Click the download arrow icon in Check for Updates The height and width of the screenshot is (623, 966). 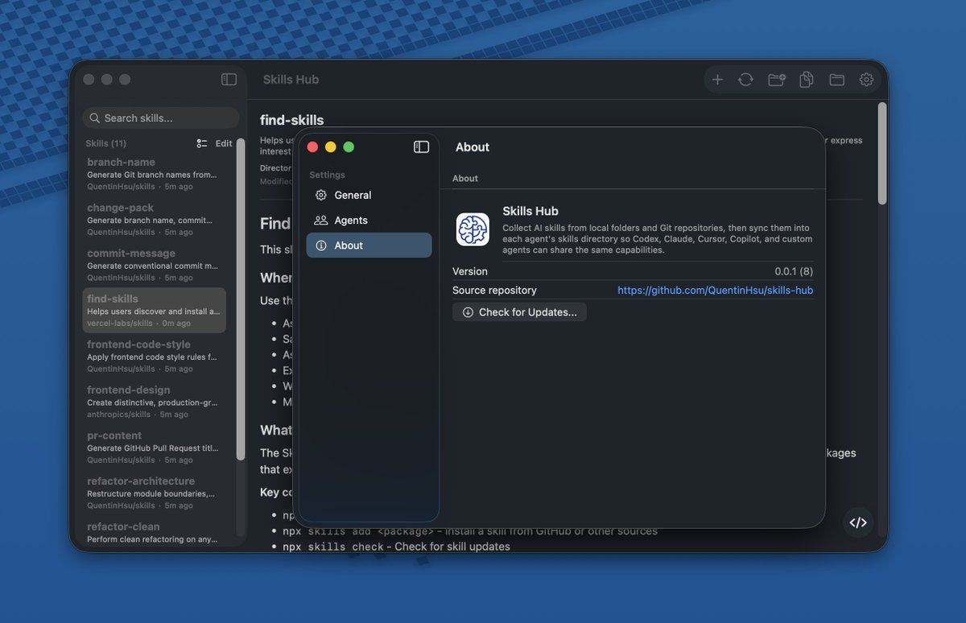[468, 312]
